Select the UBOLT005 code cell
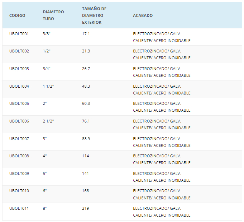 tap(19, 103)
